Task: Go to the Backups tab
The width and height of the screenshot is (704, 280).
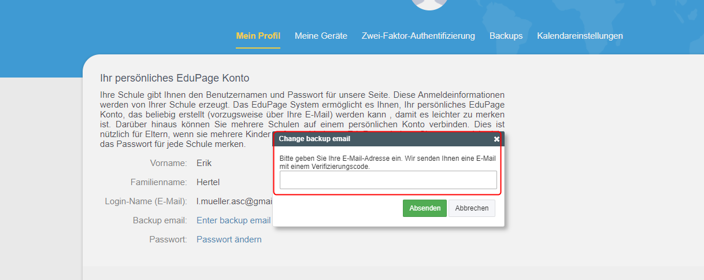Action: point(506,36)
